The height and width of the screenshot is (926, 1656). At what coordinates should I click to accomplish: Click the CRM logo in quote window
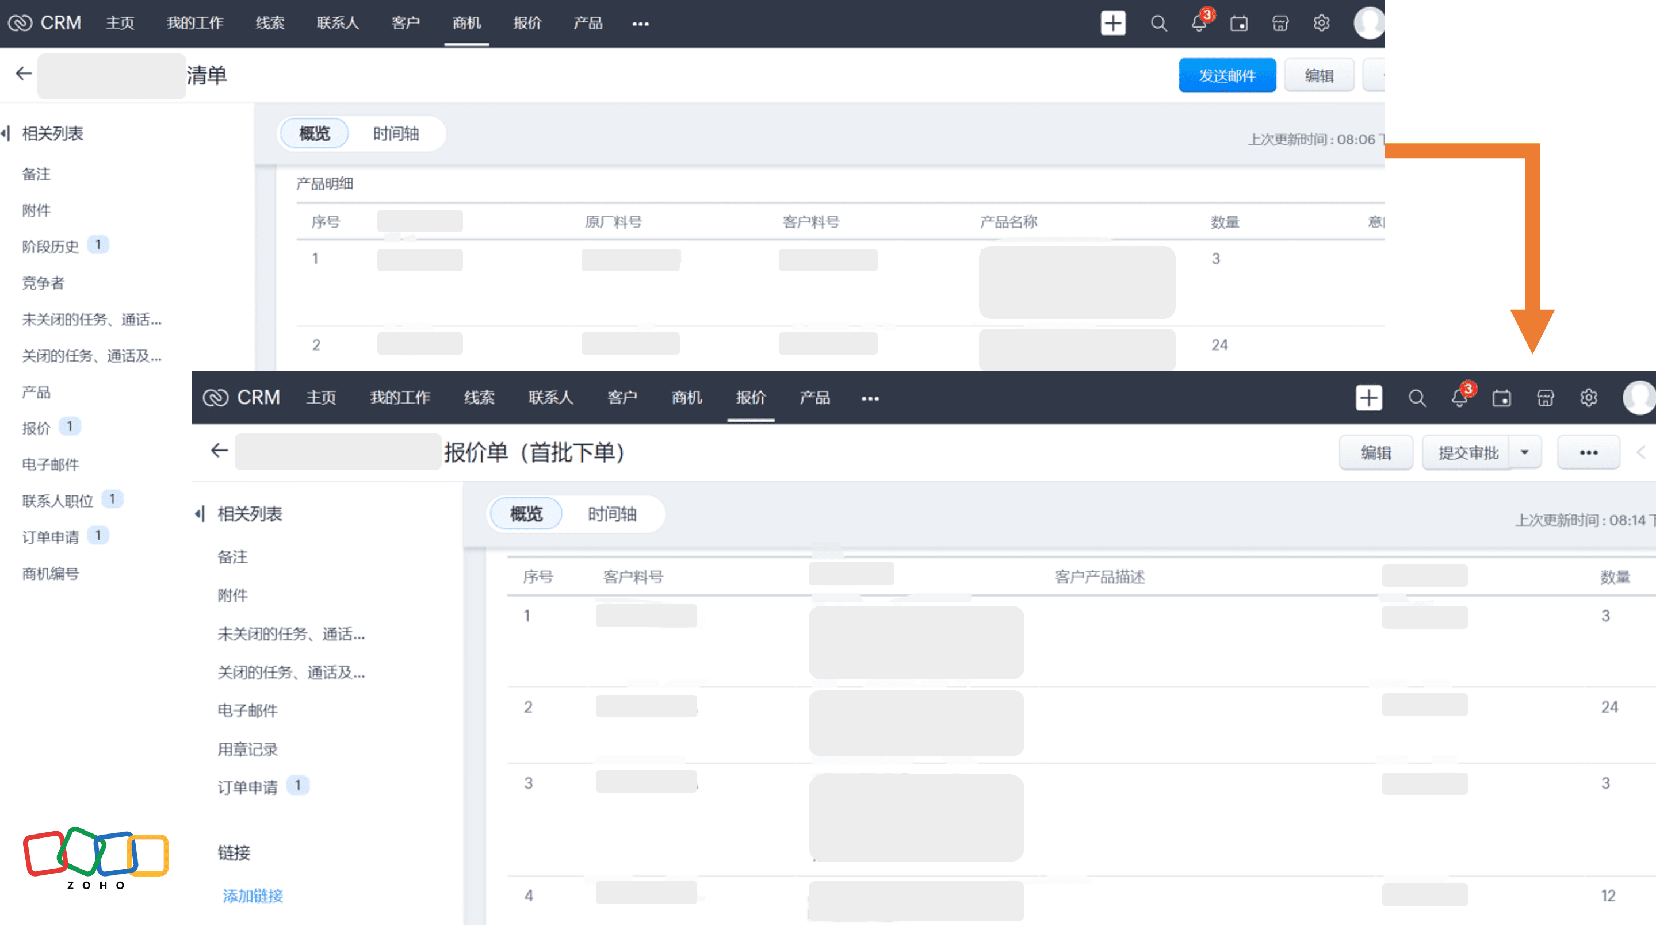tap(241, 398)
